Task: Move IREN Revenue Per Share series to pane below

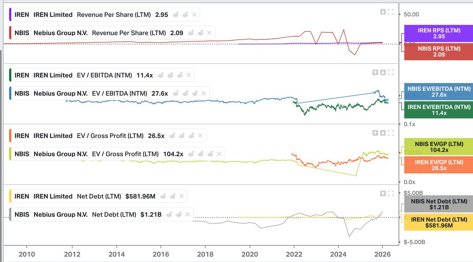Action: (x=185, y=15)
